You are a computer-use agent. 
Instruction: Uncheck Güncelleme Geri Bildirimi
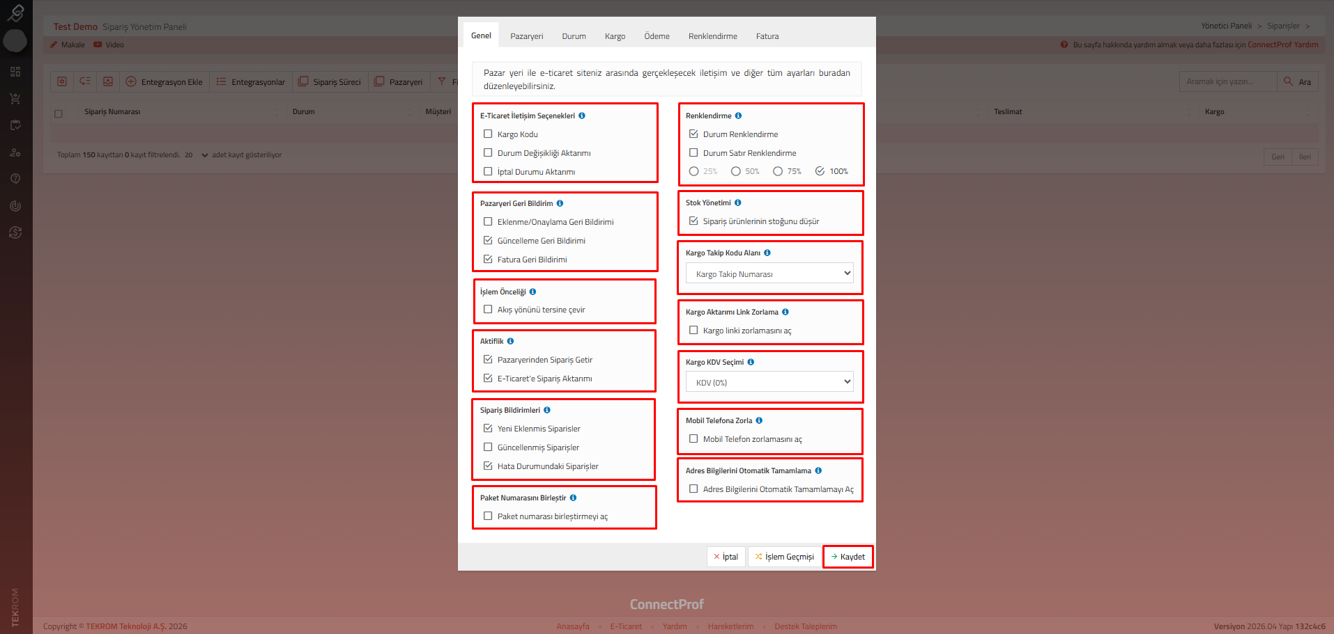[x=488, y=240]
